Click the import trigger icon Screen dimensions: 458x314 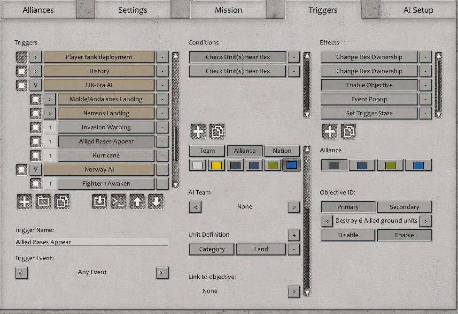point(100,202)
